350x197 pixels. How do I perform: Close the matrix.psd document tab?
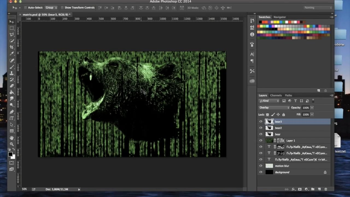pyautogui.click(x=20, y=15)
